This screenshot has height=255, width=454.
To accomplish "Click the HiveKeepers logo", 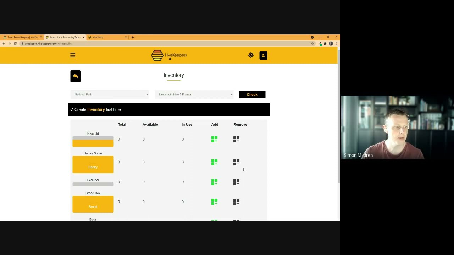I will tap(169, 55).
